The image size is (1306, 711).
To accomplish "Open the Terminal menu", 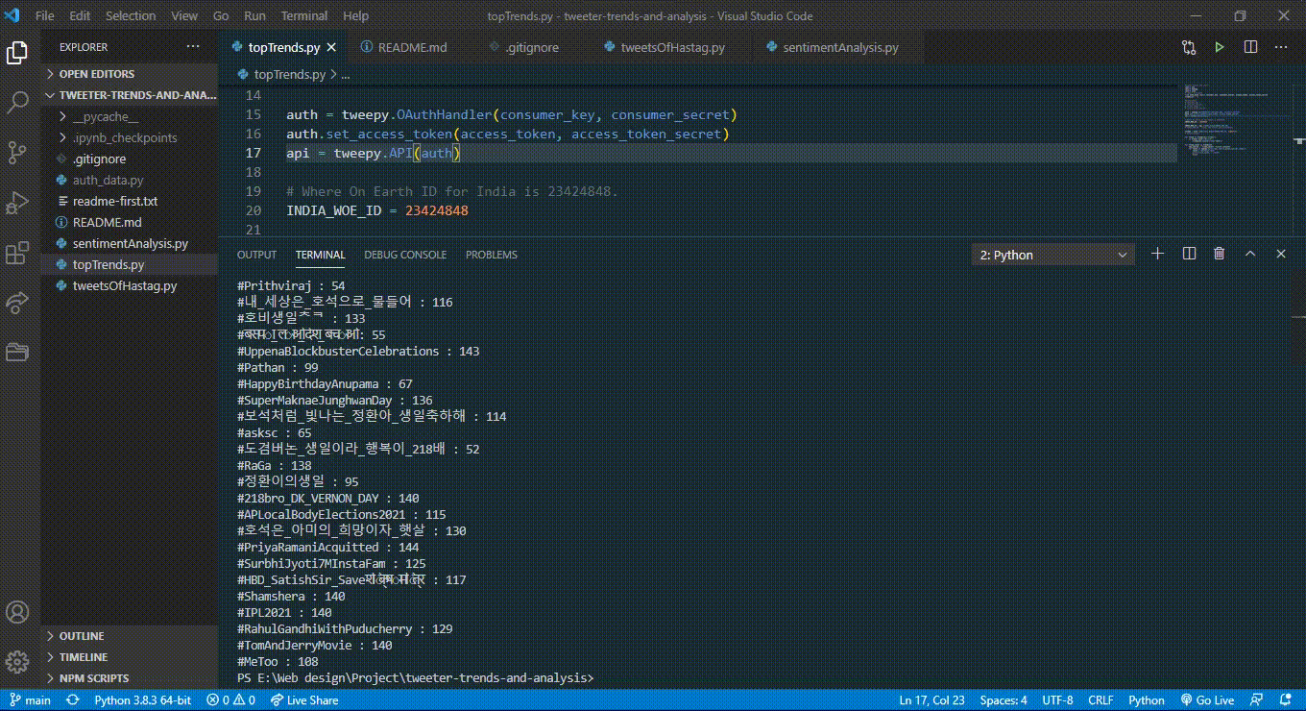I will click(303, 15).
